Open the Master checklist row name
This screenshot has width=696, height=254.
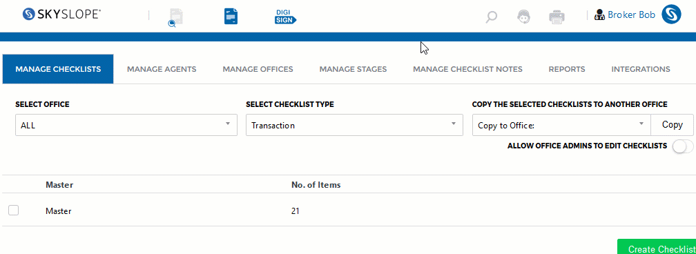pos(59,211)
